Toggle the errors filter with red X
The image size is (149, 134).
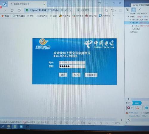tap(130, 108)
